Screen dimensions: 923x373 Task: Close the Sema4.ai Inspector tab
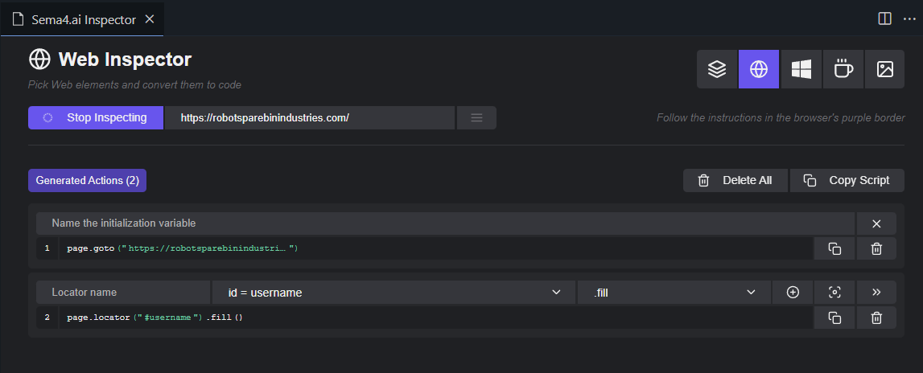(150, 19)
